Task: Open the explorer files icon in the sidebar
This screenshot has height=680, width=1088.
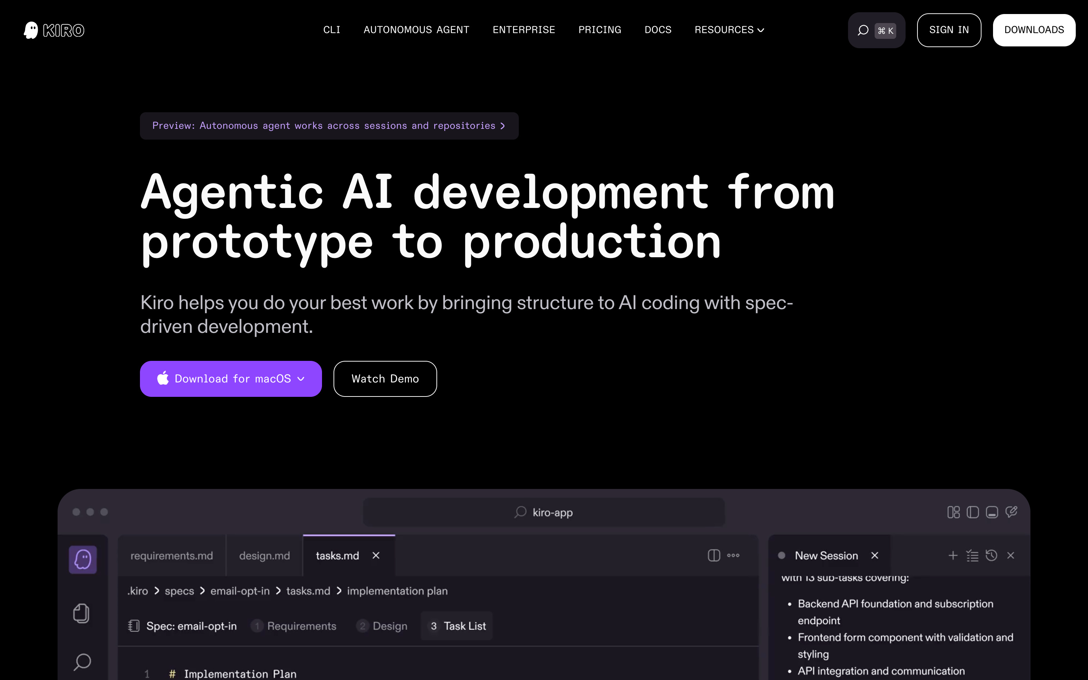Action: (x=81, y=613)
